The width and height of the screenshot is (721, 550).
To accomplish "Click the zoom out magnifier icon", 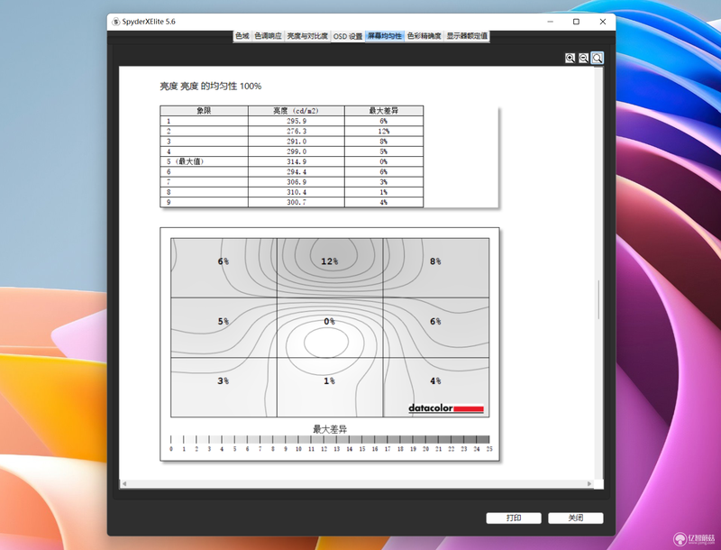I will [x=583, y=58].
